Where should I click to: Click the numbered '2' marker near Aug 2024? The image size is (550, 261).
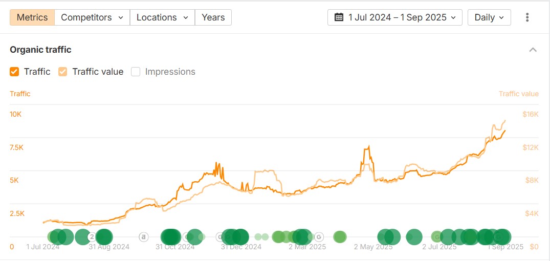point(92,237)
